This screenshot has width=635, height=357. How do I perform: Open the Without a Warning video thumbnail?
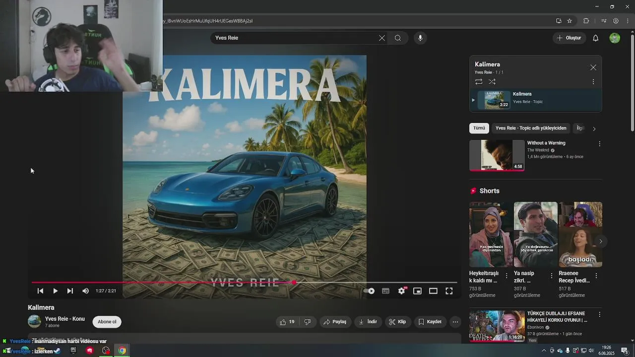pyautogui.click(x=497, y=155)
